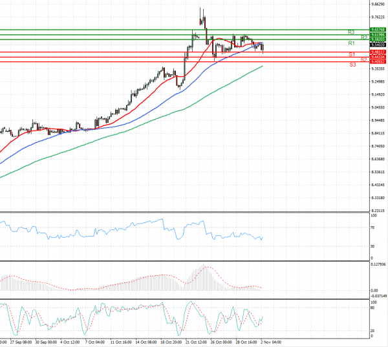Click the 27 Sep 08:00 time label
The height and width of the screenshot is (347, 388).
pyautogui.click(x=21, y=342)
